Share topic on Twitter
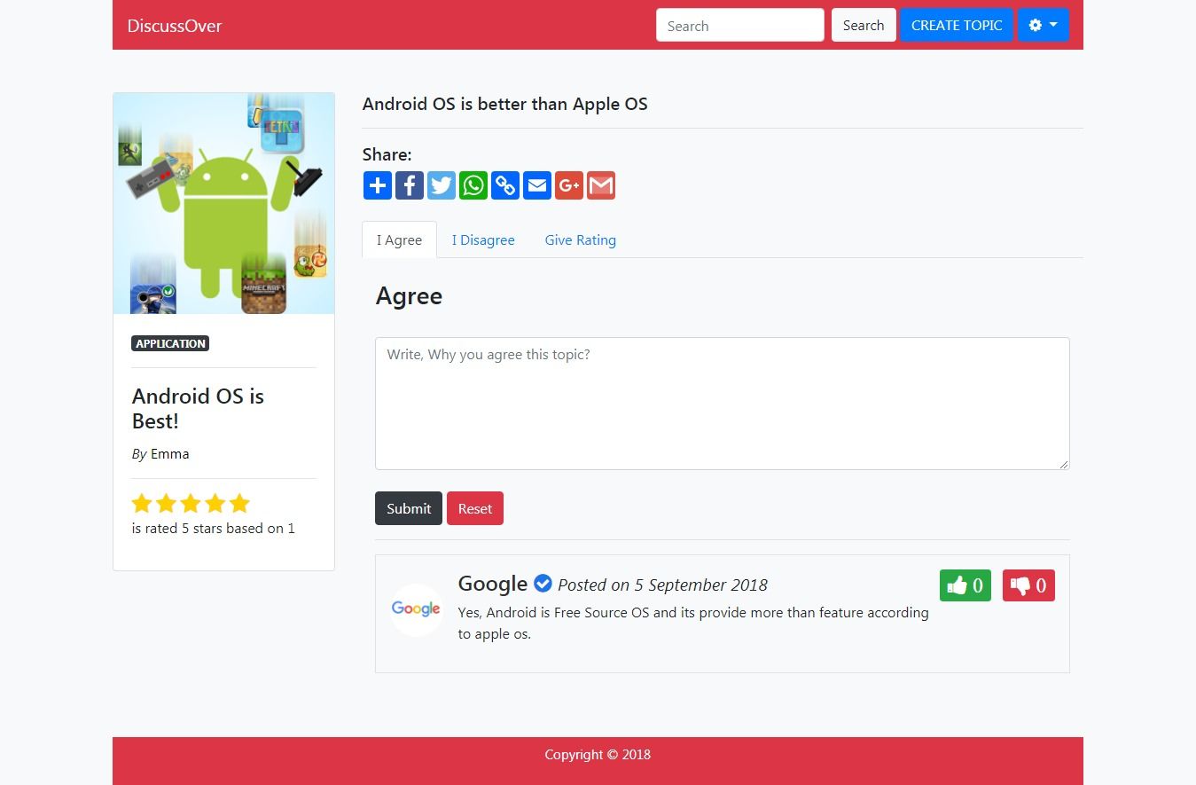Image resolution: width=1196 pixels, height=785 pixels. (442, 185)
